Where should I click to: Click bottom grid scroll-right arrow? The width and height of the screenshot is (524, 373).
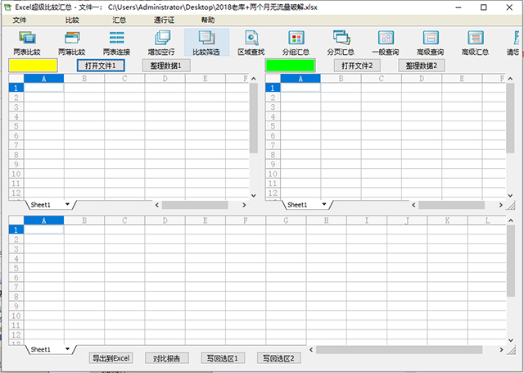click(x=501, y=350)
